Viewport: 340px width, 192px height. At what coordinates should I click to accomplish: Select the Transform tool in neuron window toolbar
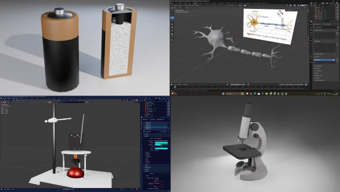tap(172, 27)
